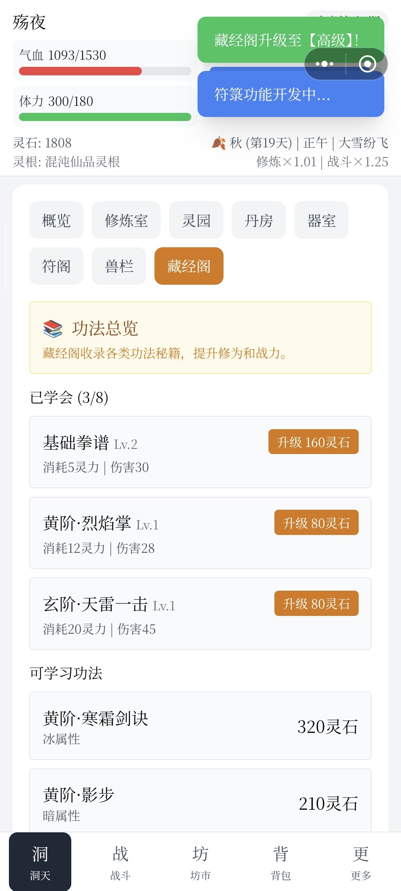Viewport: 401px width, 891px height.
Task: Upgrade 基础拳谱 for 160灵石
Action: tap(313, 442)
